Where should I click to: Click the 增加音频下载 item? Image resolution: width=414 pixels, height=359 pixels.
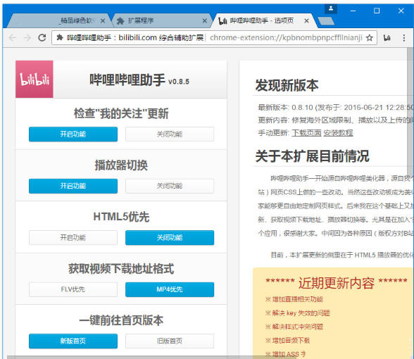coord(287,341)
